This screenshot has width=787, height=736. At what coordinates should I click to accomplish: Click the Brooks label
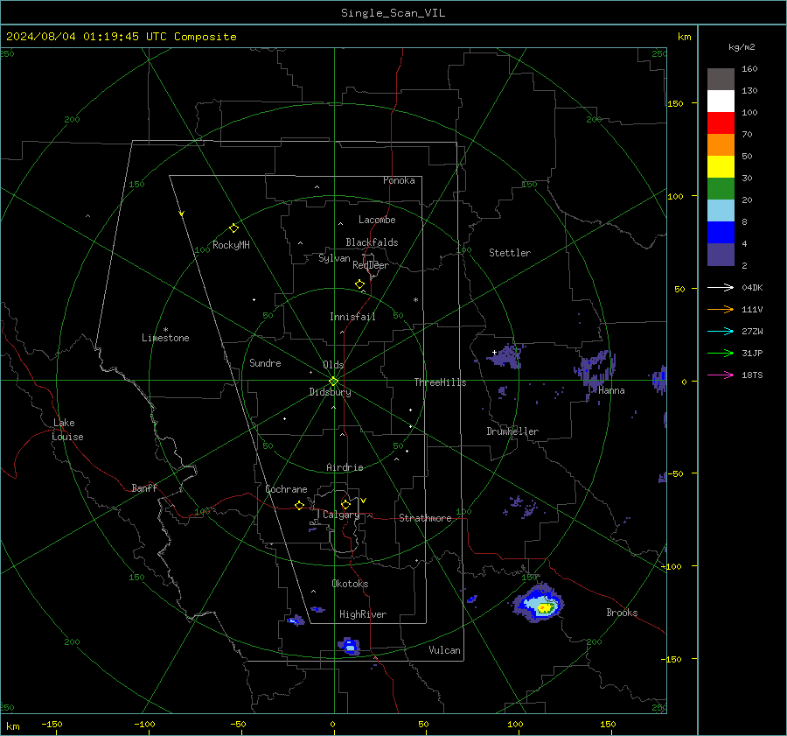coord(622,613)
